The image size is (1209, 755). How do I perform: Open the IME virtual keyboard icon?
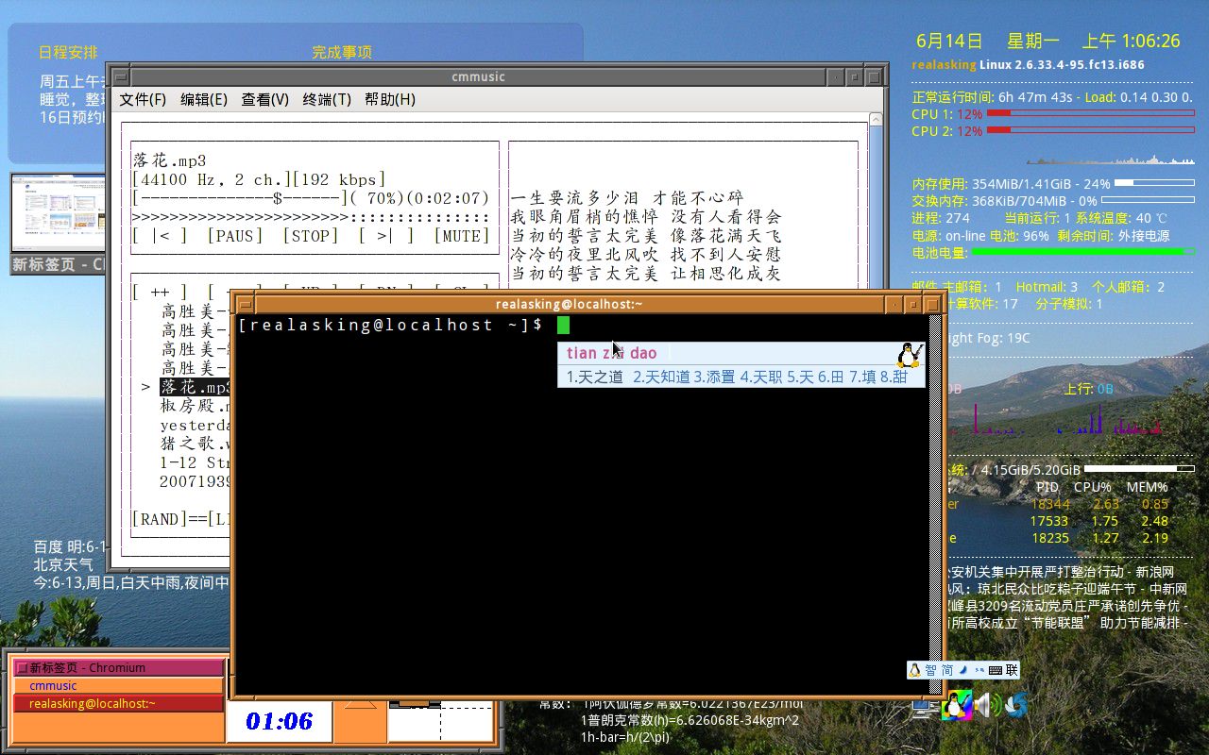tap(995, 670)
